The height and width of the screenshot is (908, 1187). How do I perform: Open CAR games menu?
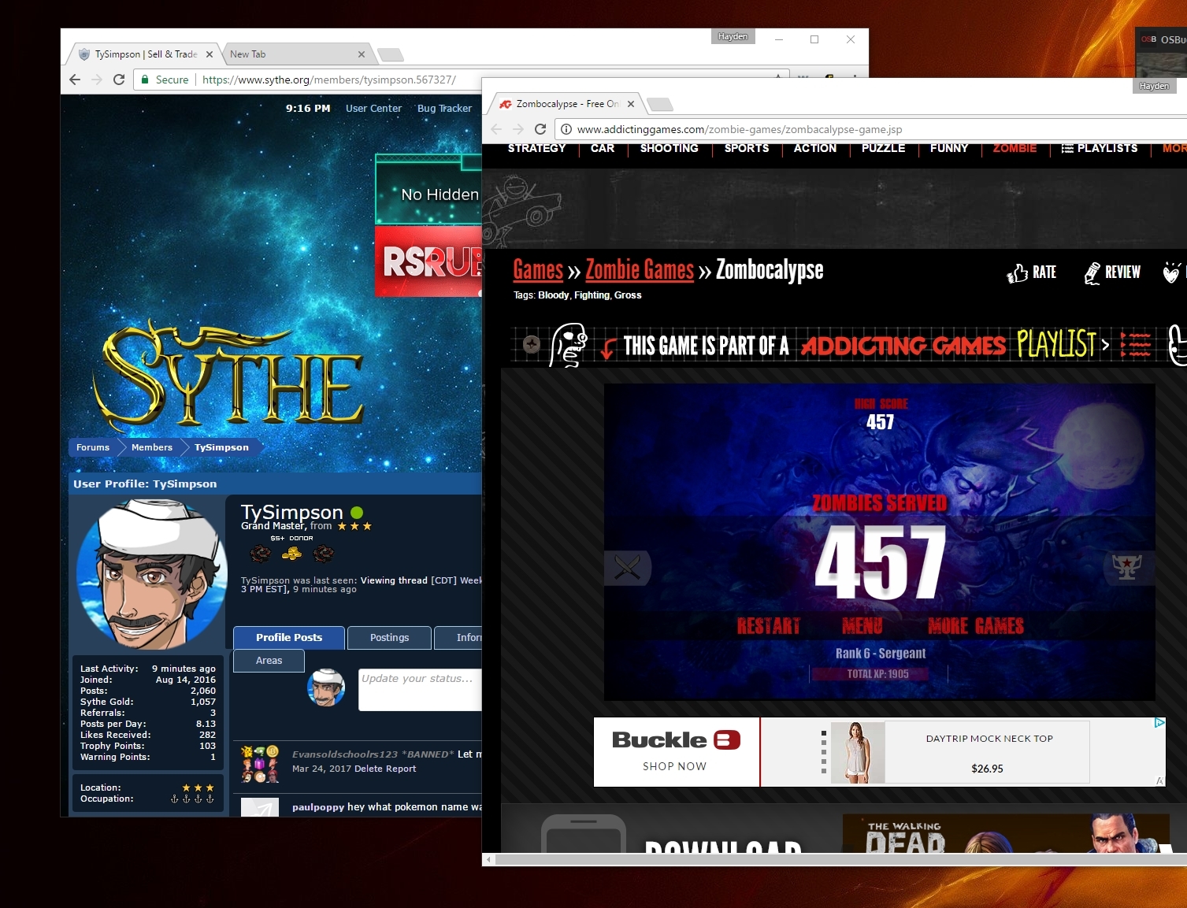coord(603,148)
